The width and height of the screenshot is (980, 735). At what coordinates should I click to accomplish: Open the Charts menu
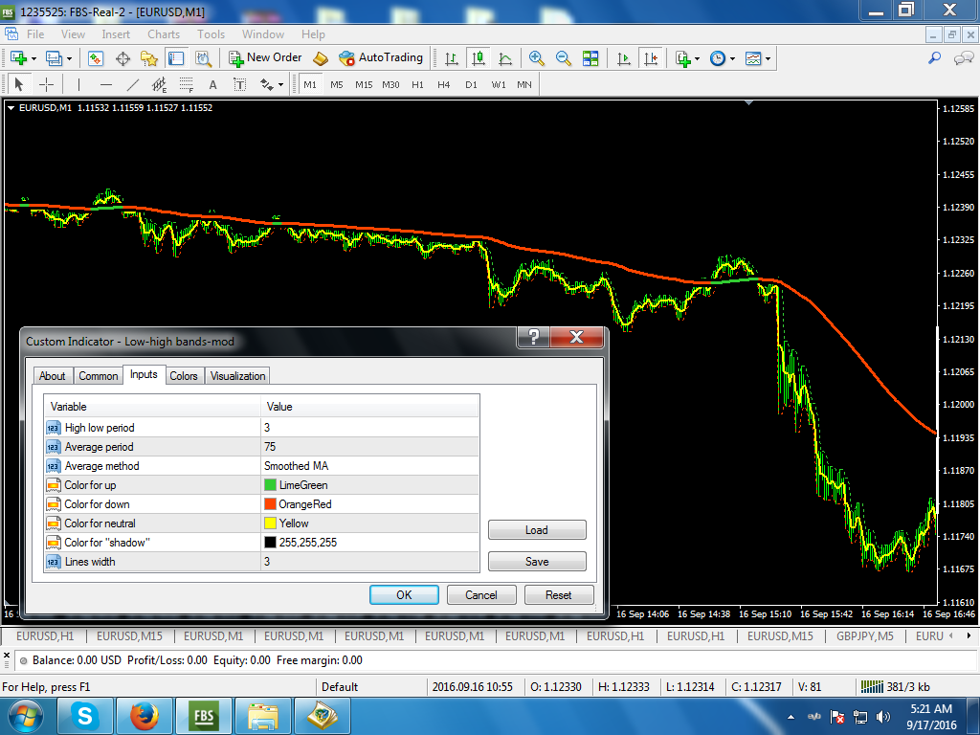164,34
